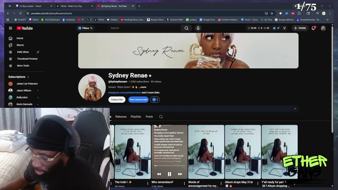Click the vidIQ list icon in the header
This screenshot has width=338, height=190.
(278, 28)
